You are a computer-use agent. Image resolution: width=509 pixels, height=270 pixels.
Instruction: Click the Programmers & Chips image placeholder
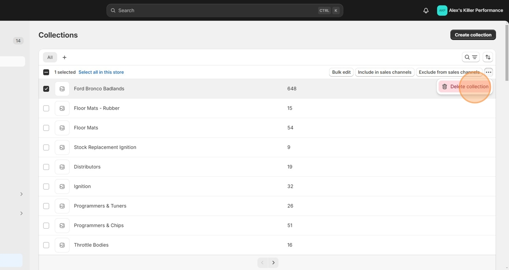(x=62, y=225)
